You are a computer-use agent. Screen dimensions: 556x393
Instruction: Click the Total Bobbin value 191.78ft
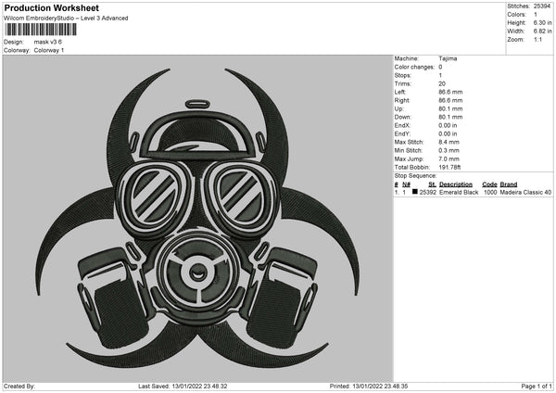coord(449,168)
